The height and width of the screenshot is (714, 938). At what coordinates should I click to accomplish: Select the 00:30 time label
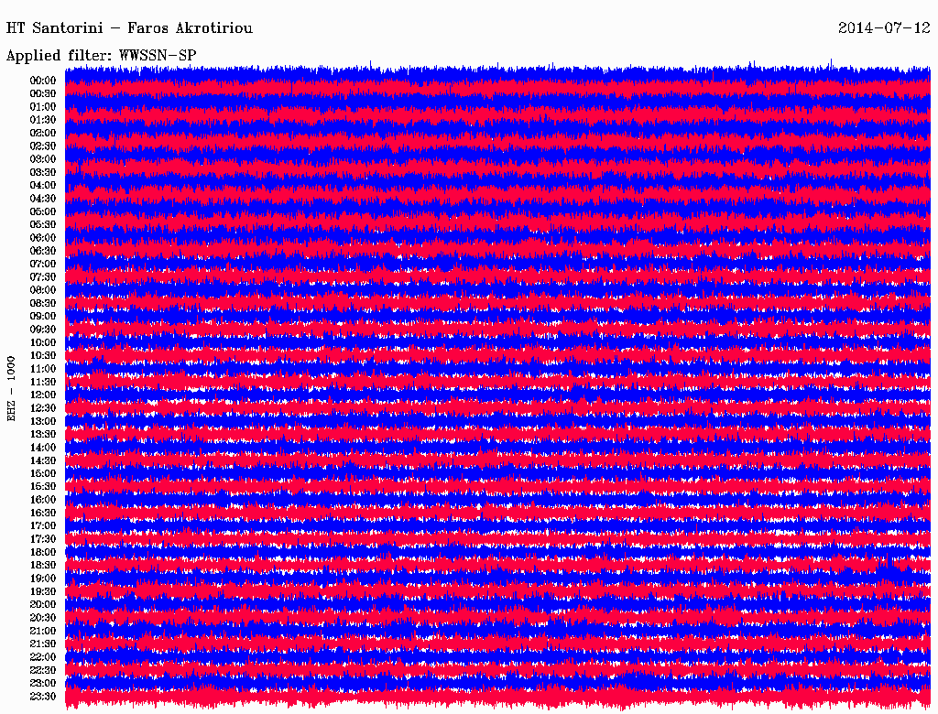pos(43,93)
